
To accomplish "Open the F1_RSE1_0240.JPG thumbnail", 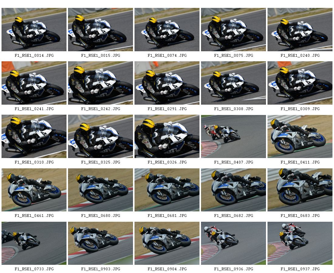I will tap(300, 30).
